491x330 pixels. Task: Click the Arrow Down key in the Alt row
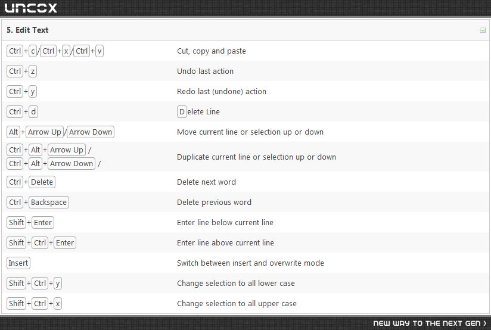(x=91, y=132)
